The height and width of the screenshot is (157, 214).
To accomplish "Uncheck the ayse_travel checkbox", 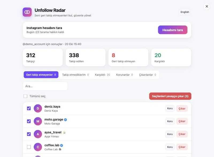I will point(29,134).
